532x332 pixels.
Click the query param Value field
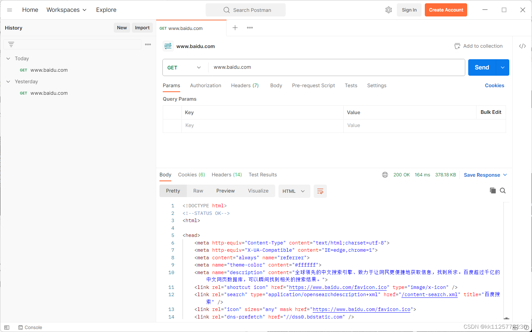point(424,125)
